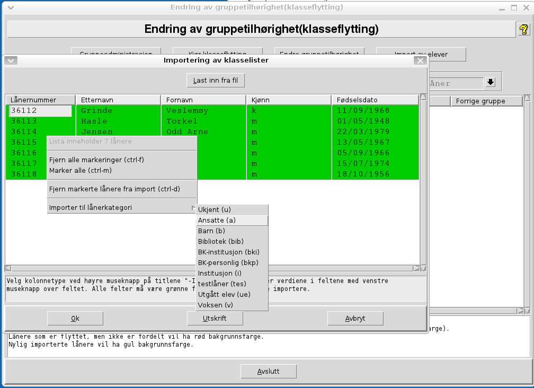Click the 36112 lånernummer input field
Screen dimensions: 534x388
[x=40, y=111]
